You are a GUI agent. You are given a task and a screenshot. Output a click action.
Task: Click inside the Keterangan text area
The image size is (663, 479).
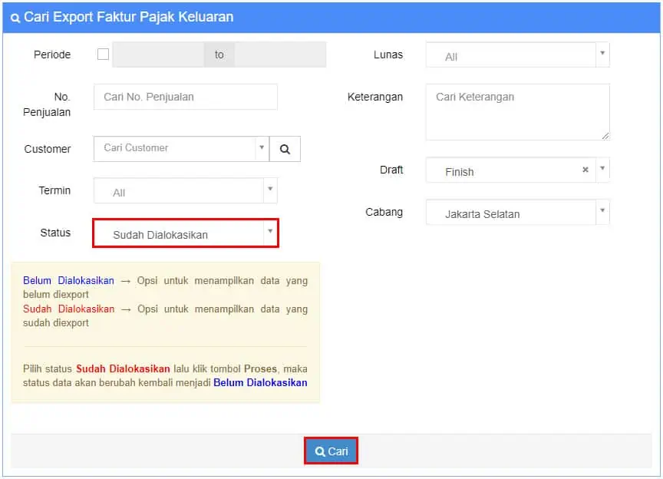517,112
